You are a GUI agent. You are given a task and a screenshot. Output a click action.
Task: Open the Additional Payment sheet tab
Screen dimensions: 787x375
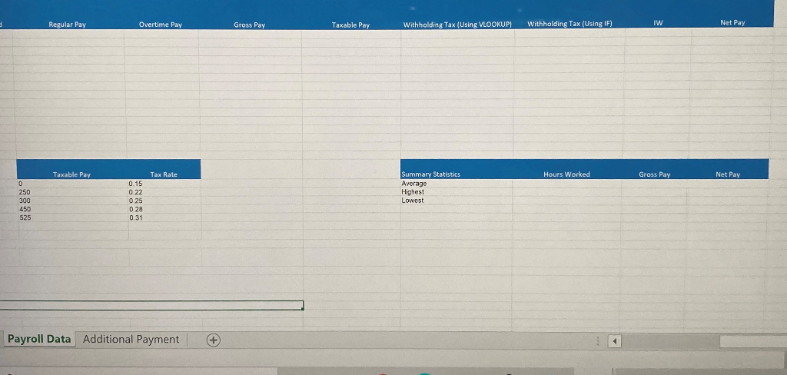131,340
